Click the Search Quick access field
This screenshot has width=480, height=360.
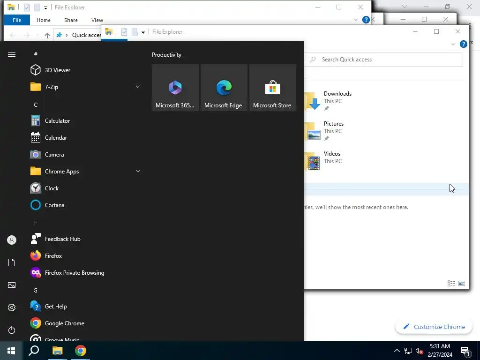tap(384, 60)
